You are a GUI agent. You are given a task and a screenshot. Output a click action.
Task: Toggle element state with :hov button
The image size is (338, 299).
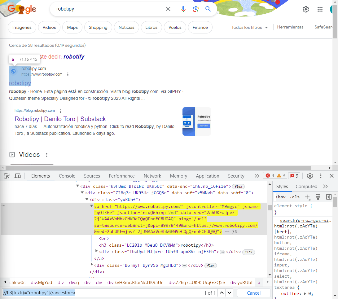(281, 197)
